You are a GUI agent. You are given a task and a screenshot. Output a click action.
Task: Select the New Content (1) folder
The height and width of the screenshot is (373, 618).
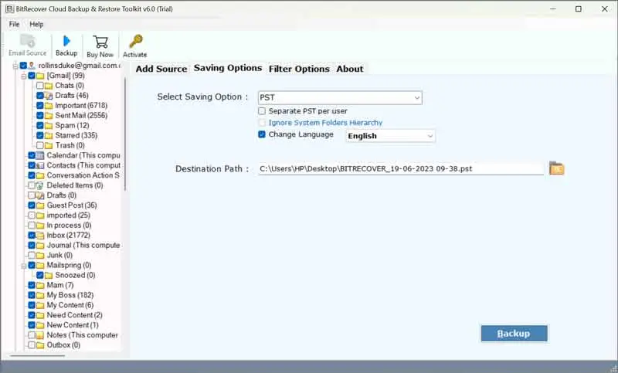click(x=73, y=325)
